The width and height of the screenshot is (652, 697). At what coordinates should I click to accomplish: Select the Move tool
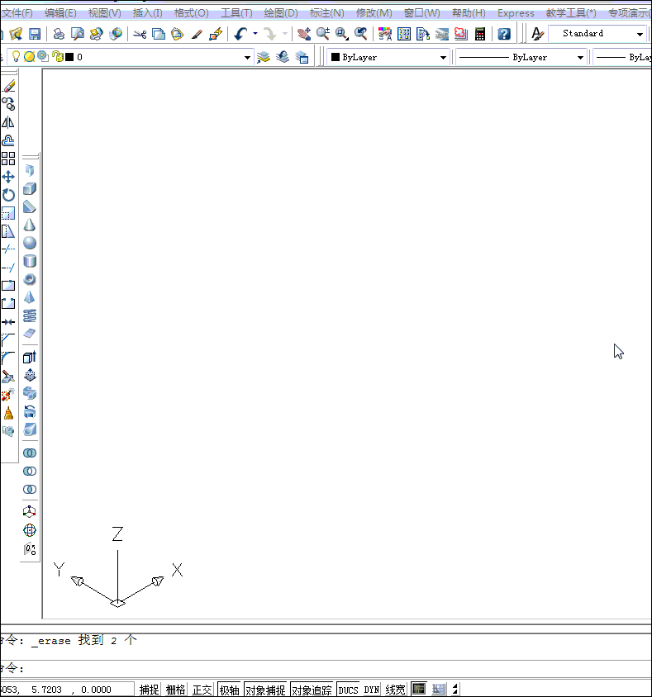tap(8, 177)
